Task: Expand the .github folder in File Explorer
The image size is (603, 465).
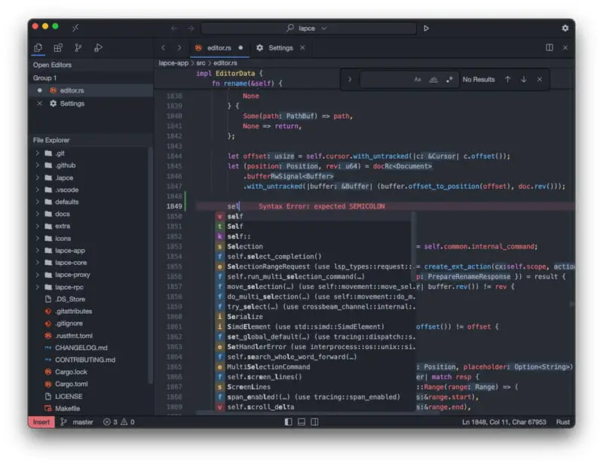Action: pos(65,165)
